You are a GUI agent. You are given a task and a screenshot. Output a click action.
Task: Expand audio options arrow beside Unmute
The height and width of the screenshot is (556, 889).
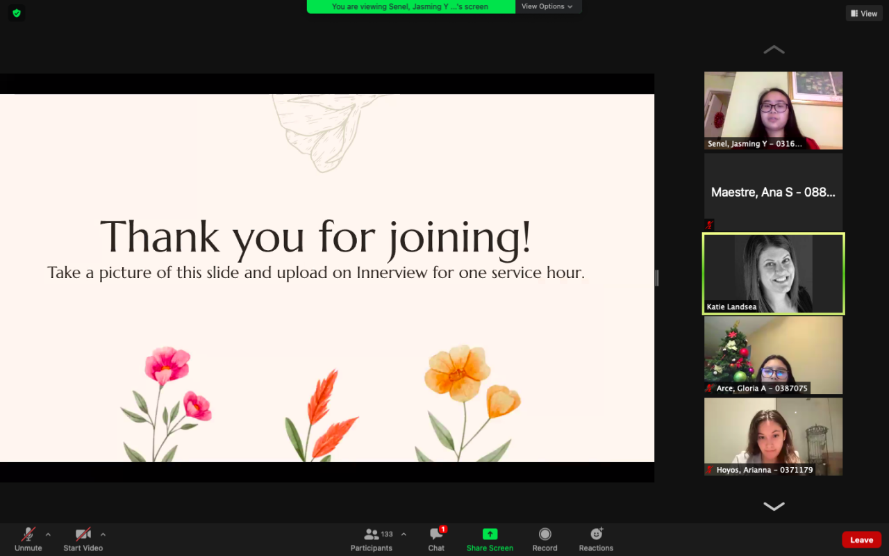48,534
